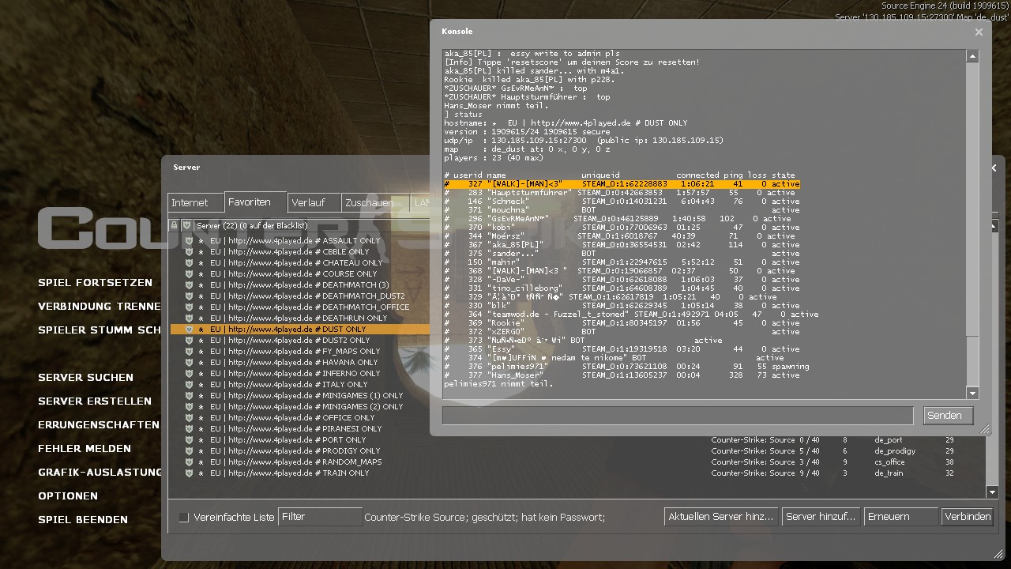
Task: Open OPTIONEN from main menu
Action: click(x=68, y=496)
